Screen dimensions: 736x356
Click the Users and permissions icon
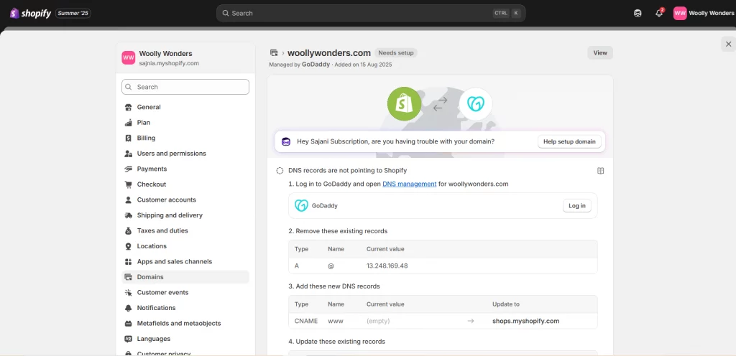[x=128, y=154]
